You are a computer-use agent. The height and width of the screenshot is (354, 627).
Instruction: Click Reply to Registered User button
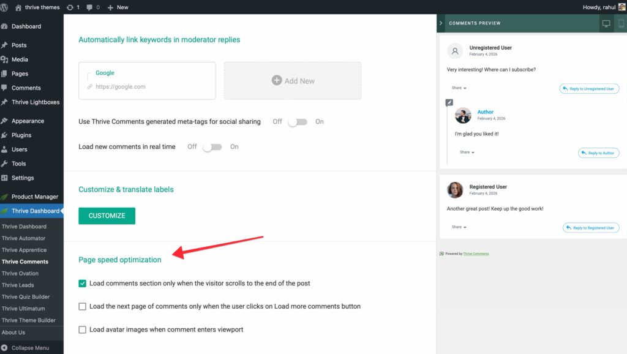coord(591,228)
